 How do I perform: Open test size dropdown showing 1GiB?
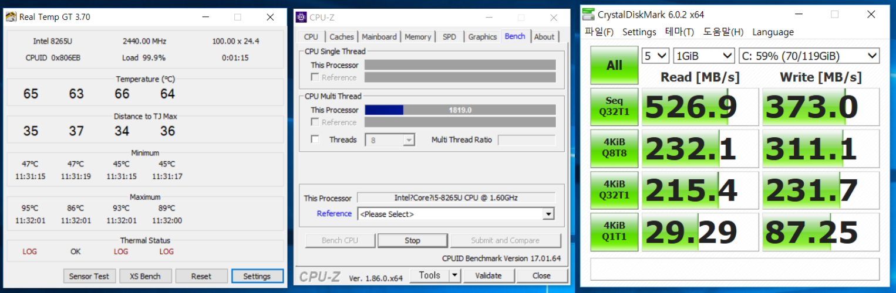703,56
